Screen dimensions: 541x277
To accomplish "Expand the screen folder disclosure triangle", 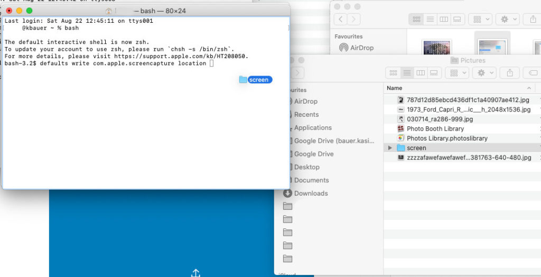I will (390, 148).
